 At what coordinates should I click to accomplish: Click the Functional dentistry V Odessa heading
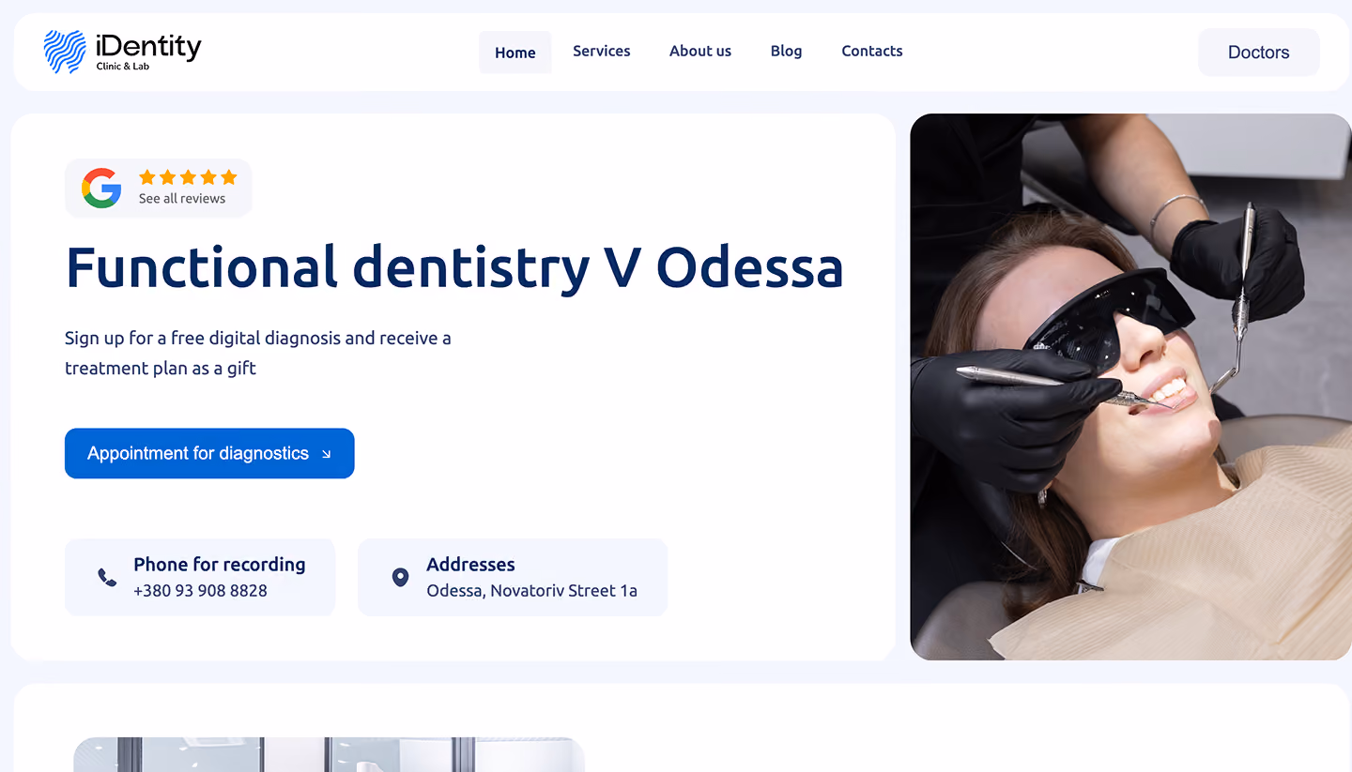[454, 267]
